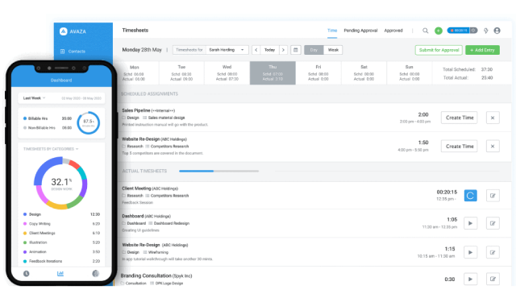Screen dimensions: 516x298
Task: Click the Animation legend row on phone
Action: click(x=61, y=251)
